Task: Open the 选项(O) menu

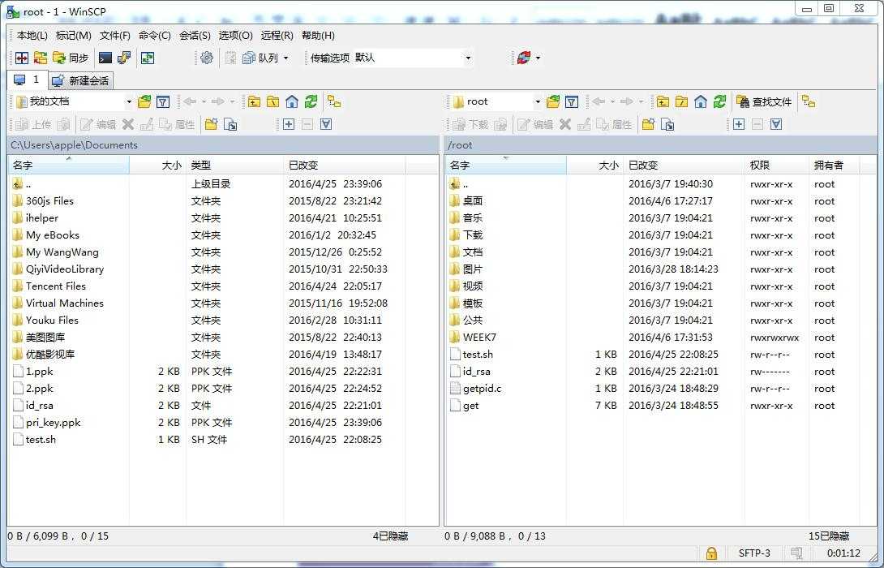Action: 236,35
